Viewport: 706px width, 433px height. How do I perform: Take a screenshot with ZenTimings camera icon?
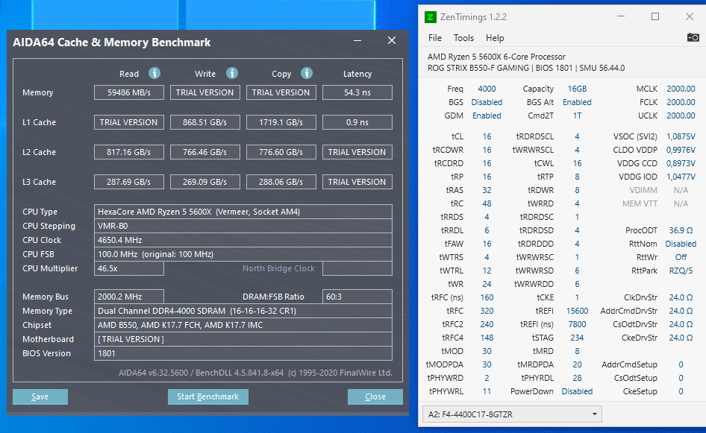point(693,37)
